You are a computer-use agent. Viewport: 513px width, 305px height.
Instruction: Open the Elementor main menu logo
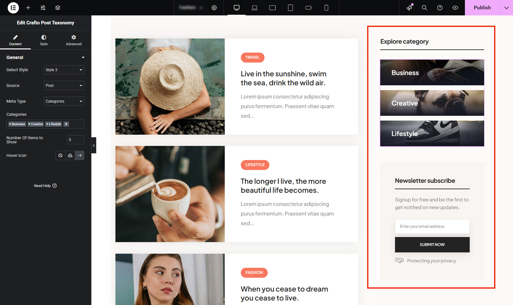tap(13, 8)
